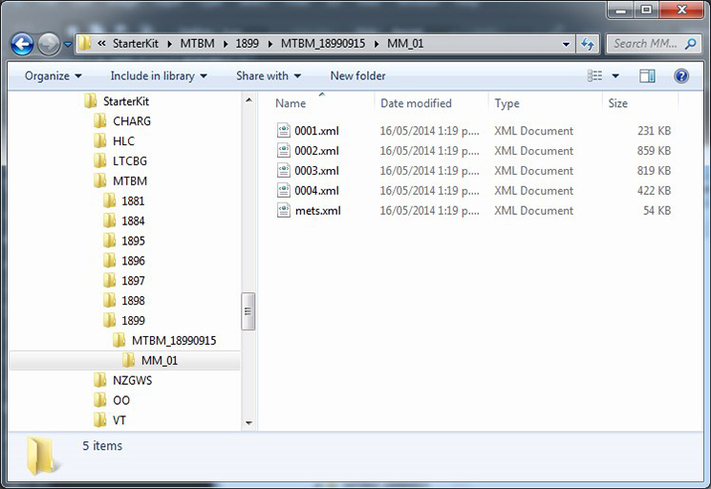Maximize the Explorer window
Screen dimensions: 711x489
pos(646,10)
